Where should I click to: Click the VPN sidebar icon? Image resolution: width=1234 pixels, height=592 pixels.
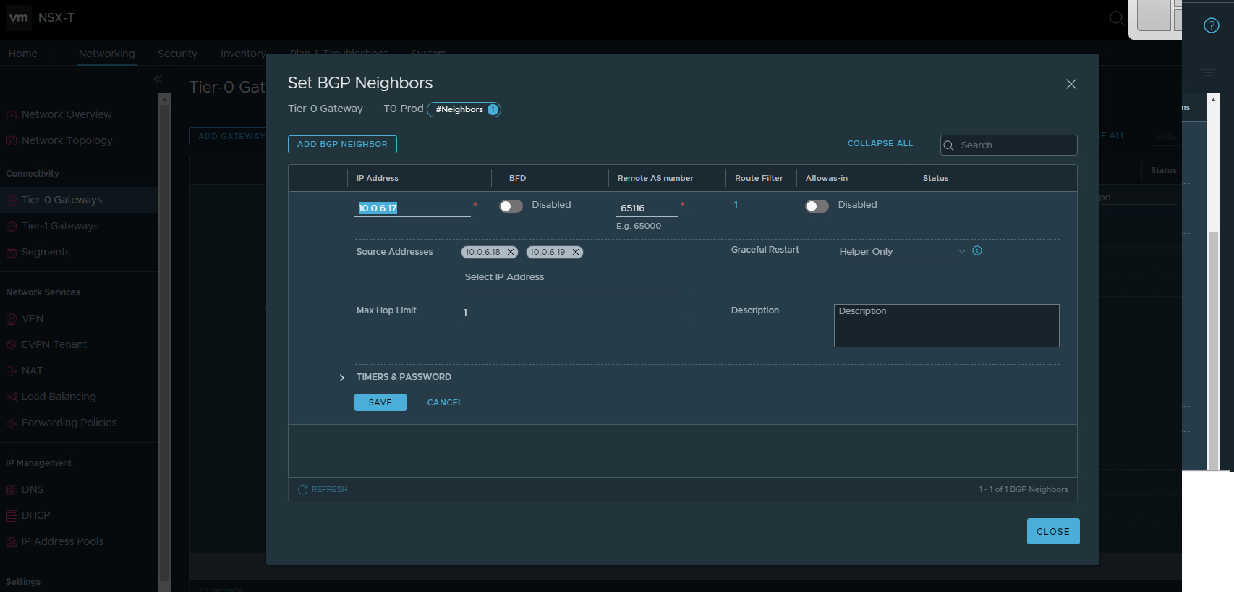(x=12, y=319)
